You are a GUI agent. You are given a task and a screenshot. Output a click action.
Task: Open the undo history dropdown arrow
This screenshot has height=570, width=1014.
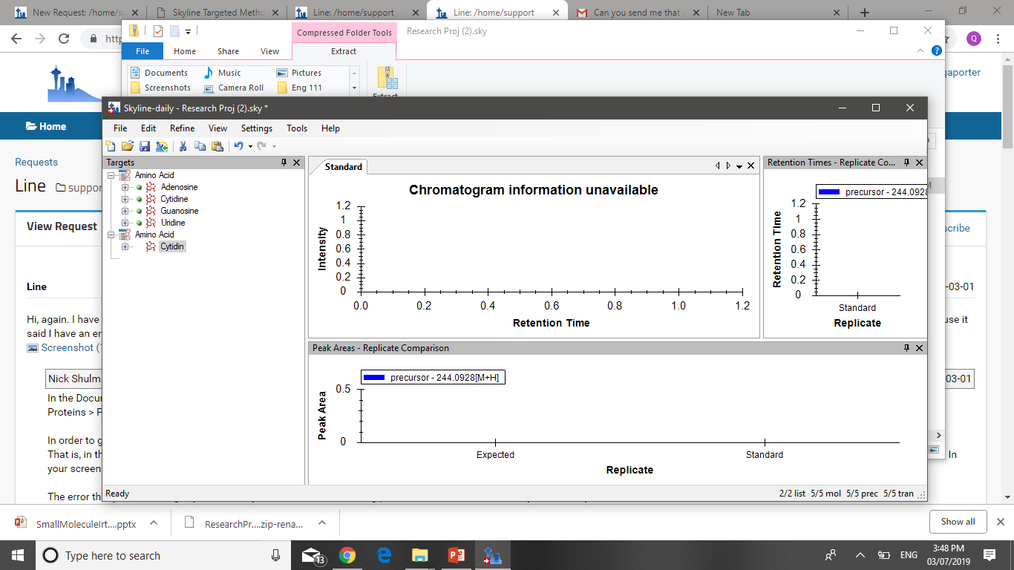point(250,146)
